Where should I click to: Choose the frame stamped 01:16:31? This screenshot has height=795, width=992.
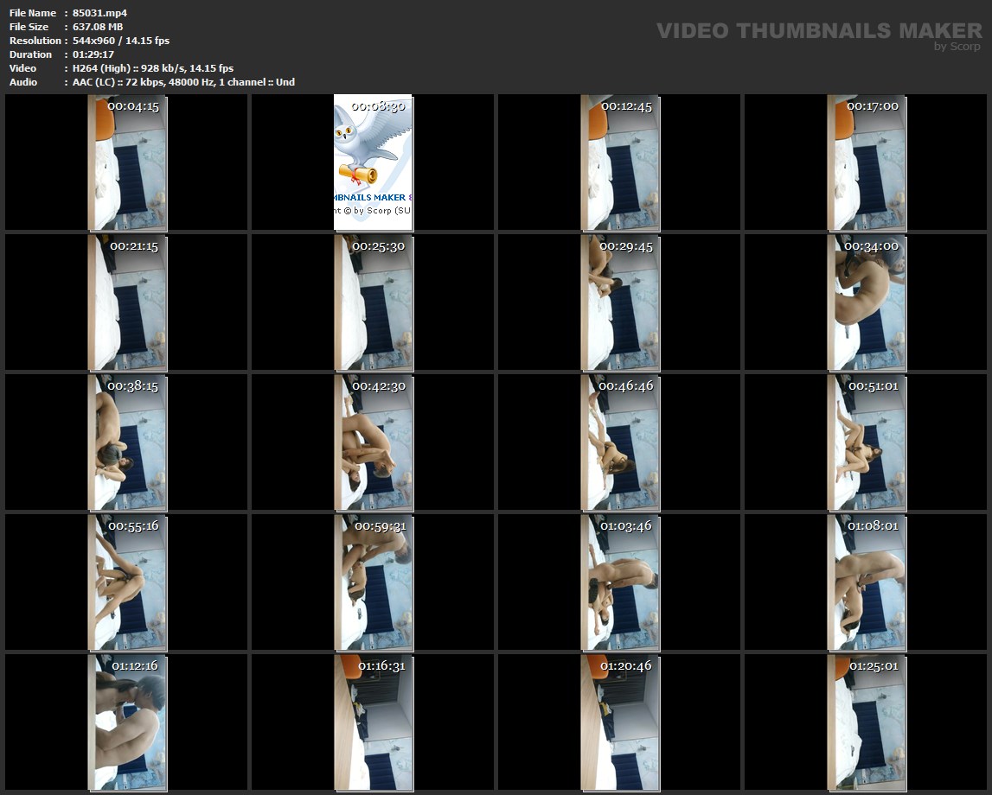coord(374,723)
